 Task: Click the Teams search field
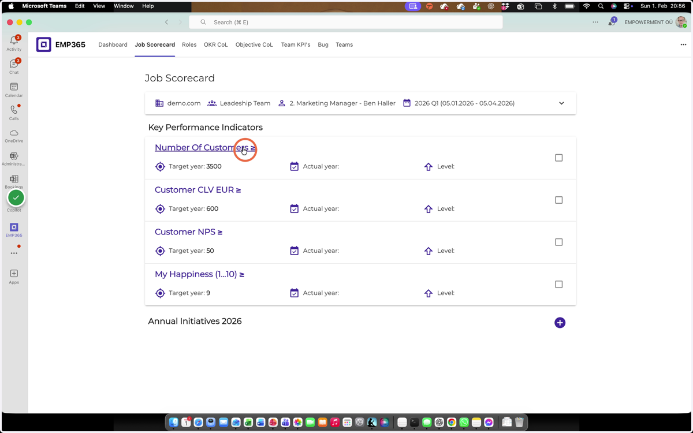point(346,22)
